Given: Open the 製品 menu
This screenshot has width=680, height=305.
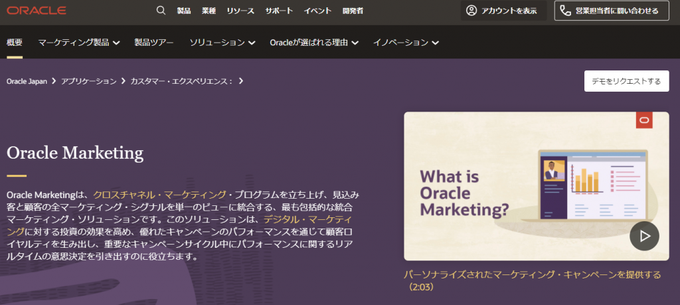Looking at the screenshot, I should coord(184,11).
